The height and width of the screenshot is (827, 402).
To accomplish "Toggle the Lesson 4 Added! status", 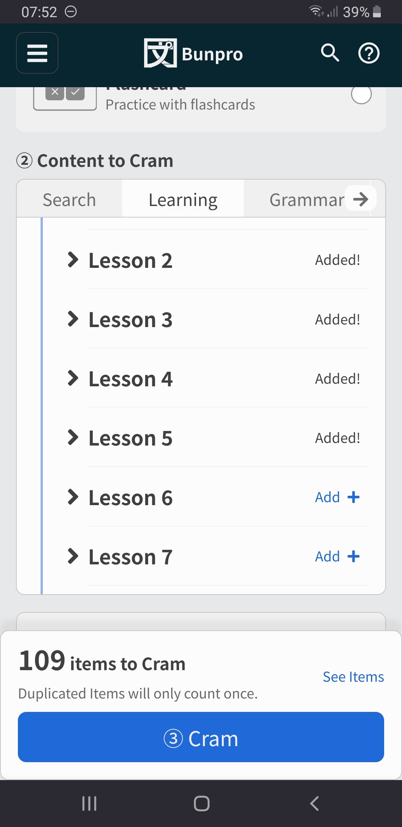I will (338, 379).
